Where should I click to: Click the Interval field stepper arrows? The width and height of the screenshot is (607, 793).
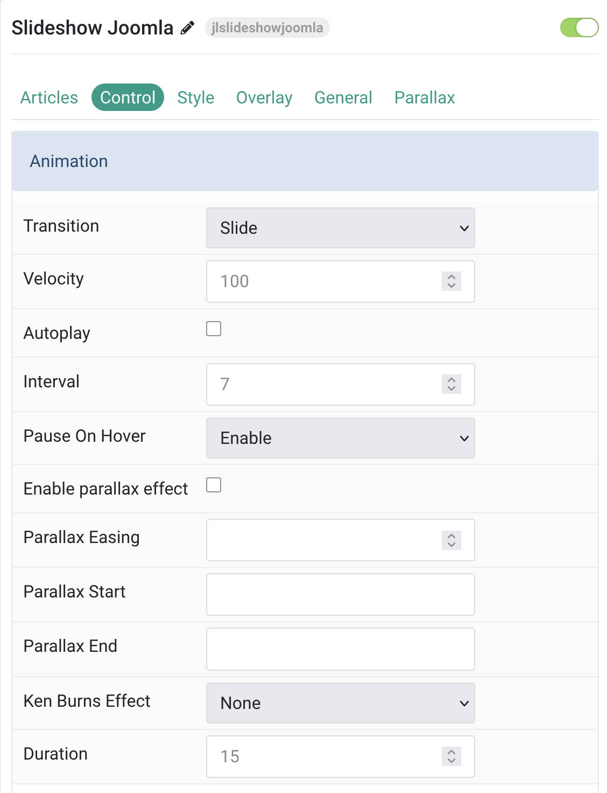pos(451,384)
